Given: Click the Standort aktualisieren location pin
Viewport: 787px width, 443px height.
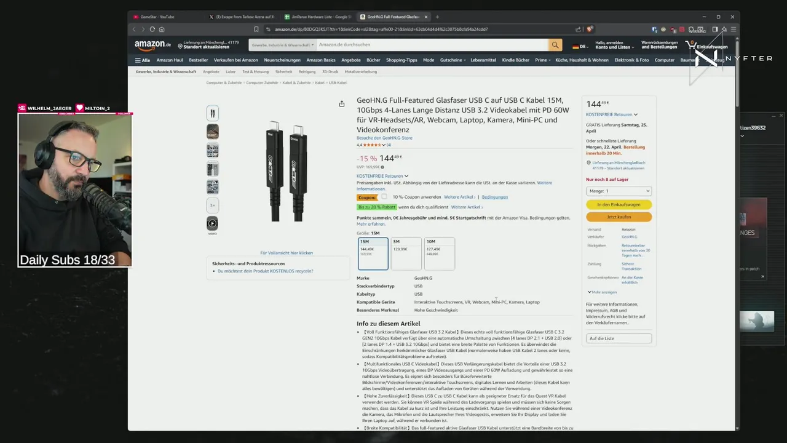Looking at the screenshot, I should click(180, 47).
